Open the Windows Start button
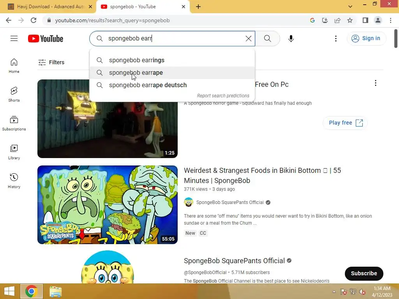Viewport: 399px width, 299px height. 9,291
